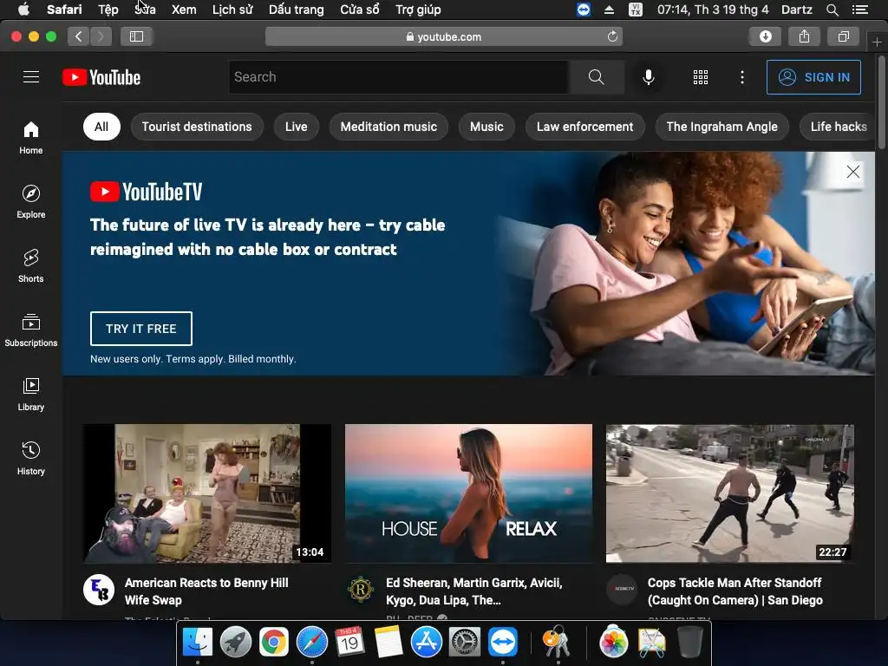The height and width of the screenshot is (666, 888).
Task: Open the Xem menu
Action: click(184, 10)
